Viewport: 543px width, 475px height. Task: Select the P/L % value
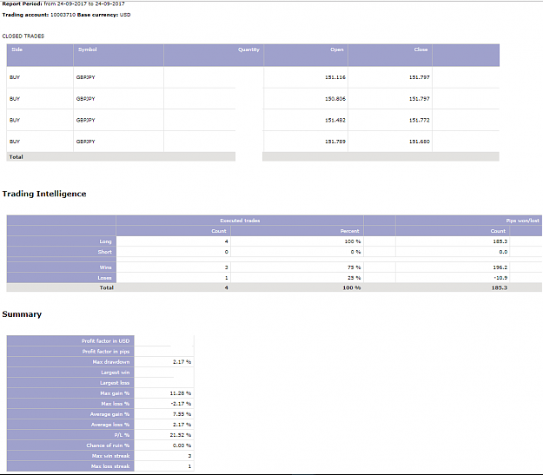pos(181,435)
